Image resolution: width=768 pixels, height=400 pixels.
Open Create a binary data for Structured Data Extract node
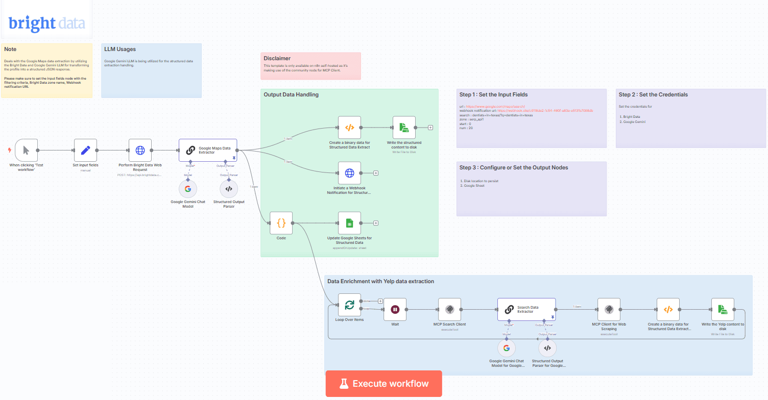[349, 128]
